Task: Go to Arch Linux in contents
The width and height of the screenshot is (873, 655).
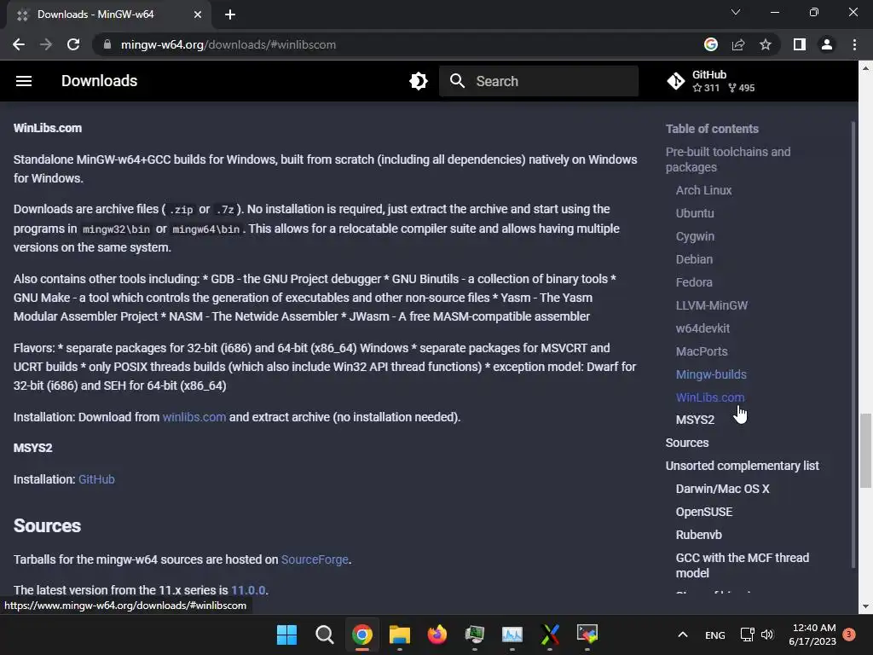Action: click(x=703, y=190)
